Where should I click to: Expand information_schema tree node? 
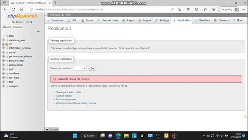coord(3,48)
